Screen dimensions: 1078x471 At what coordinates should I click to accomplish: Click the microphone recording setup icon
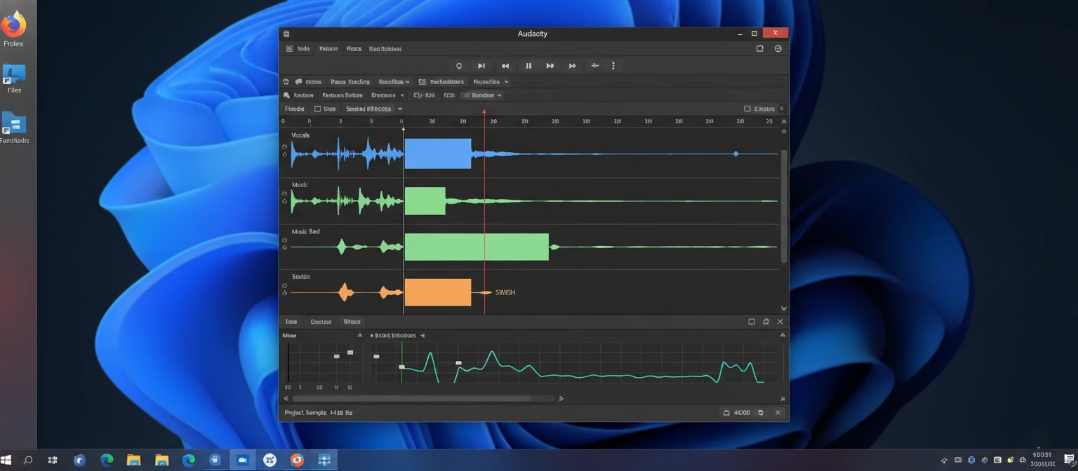click(286, 95)
